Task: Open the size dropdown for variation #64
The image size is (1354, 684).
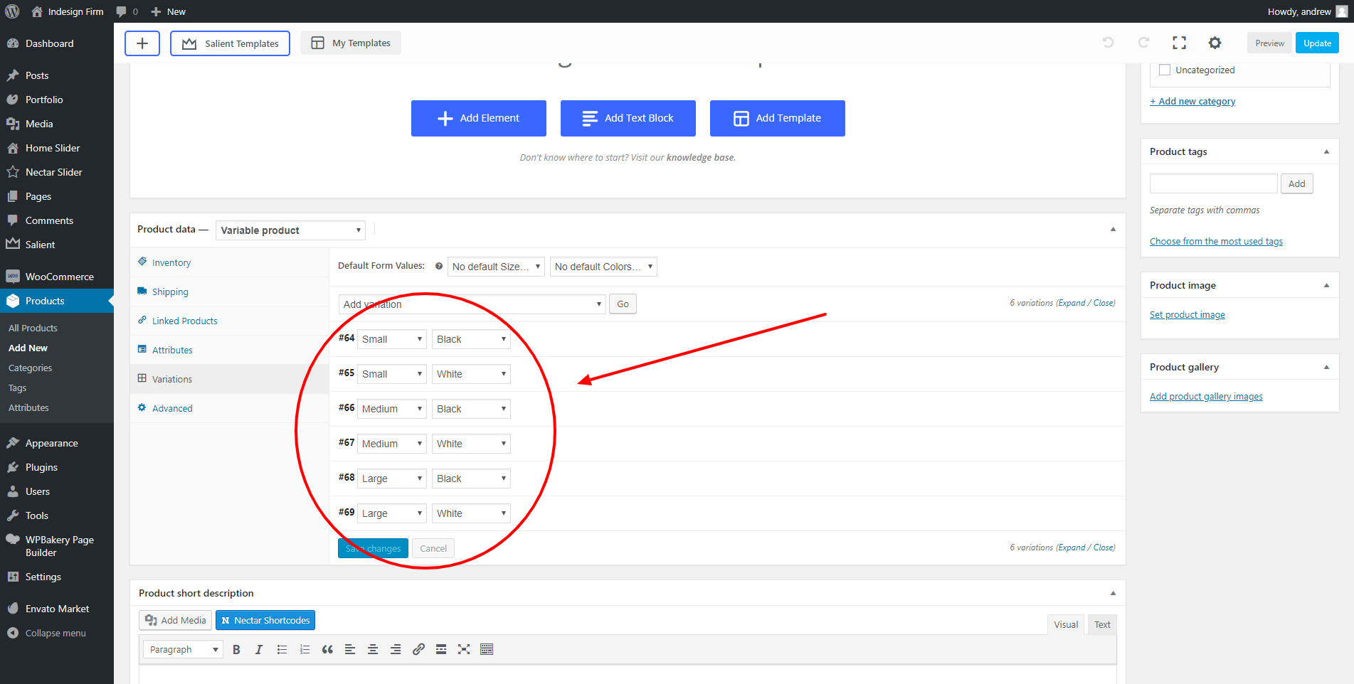Action: coord(391,339)
